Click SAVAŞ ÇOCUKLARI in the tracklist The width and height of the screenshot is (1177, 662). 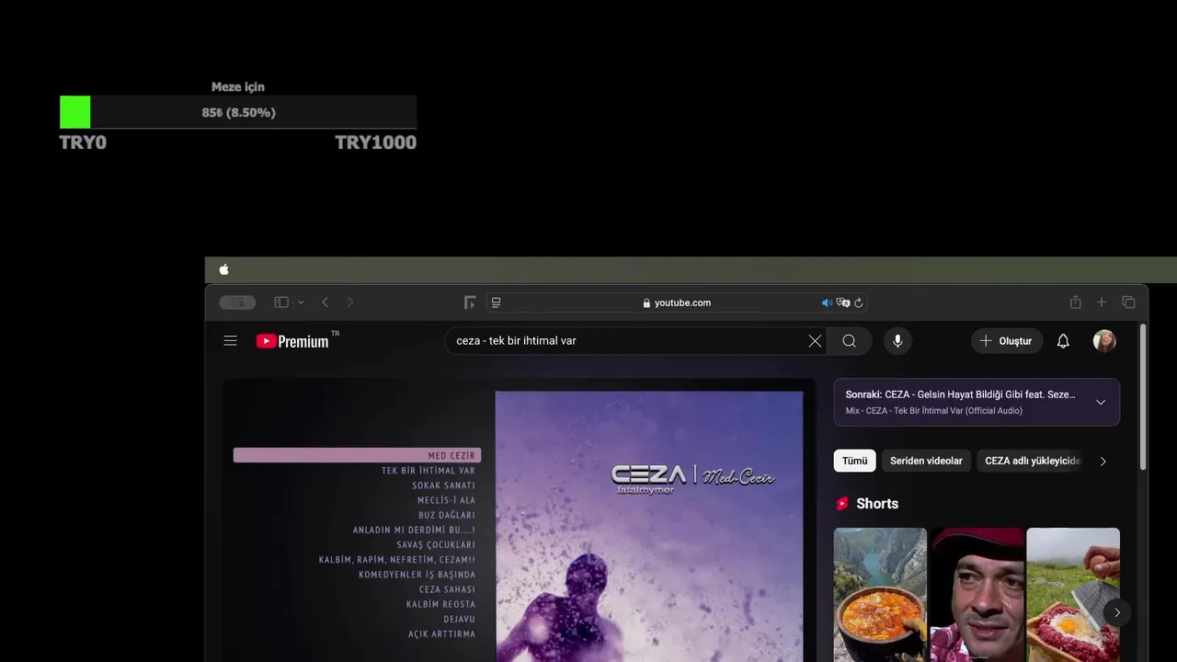point(436,544)
